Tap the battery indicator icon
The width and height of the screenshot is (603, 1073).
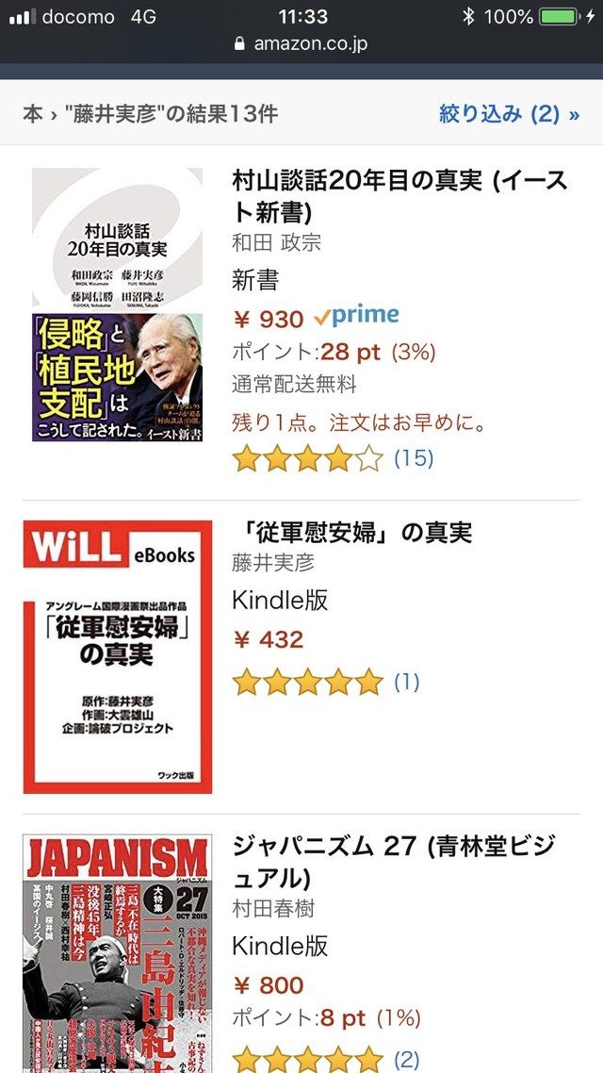(558, 16)
